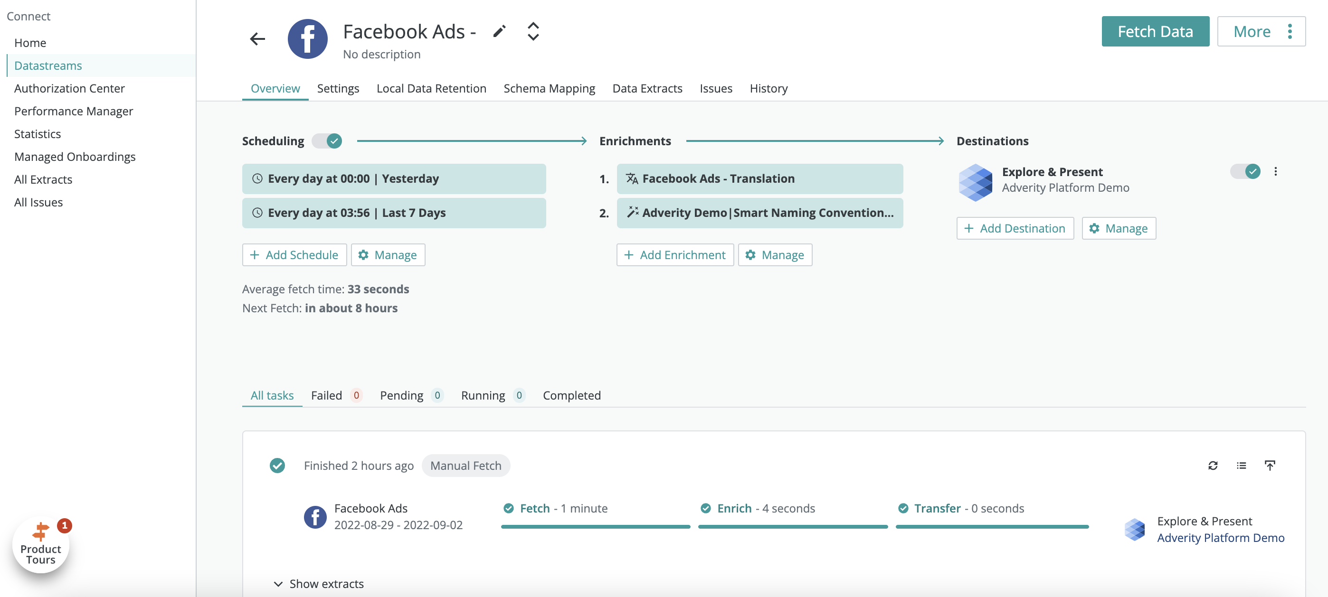
Task: Toggle the Scheduling switch
Action: coord(327,141)
